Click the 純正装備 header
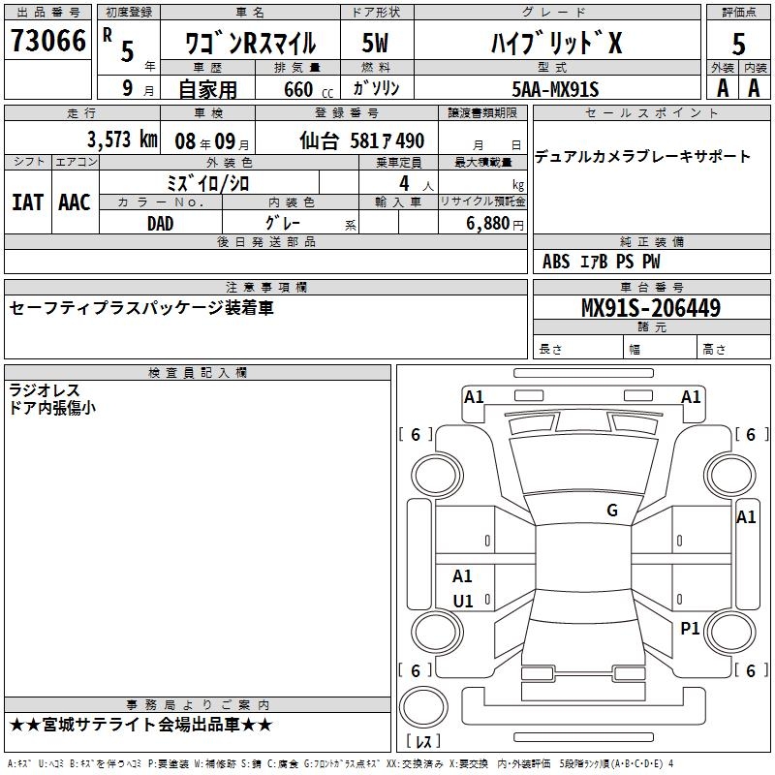The image size is (775, 775). tap(651, 242)
